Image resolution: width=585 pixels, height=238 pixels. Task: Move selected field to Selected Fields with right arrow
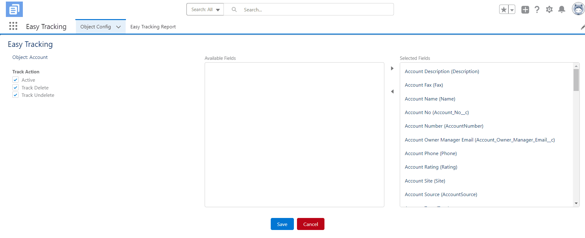(392, 68)
